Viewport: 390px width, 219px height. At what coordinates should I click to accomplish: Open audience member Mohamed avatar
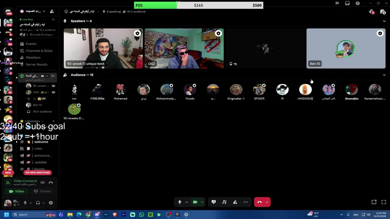point(121,90)
